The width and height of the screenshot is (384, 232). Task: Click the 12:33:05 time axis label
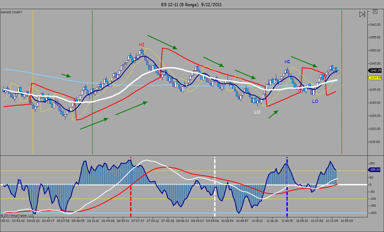[x=332, y=221]
